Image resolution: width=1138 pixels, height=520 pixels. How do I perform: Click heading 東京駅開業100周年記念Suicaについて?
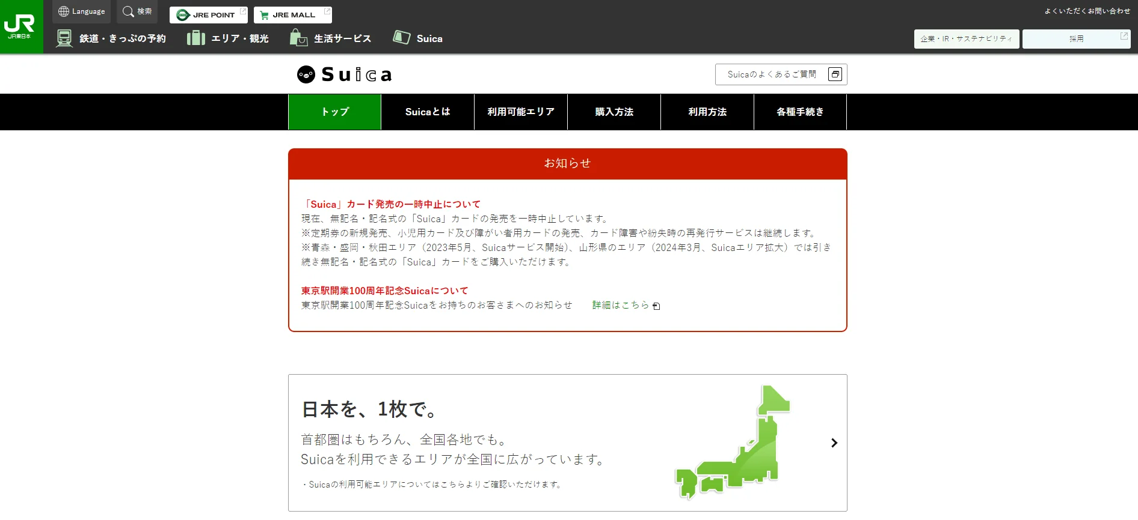pyautogui.click(x=384, y=291)
